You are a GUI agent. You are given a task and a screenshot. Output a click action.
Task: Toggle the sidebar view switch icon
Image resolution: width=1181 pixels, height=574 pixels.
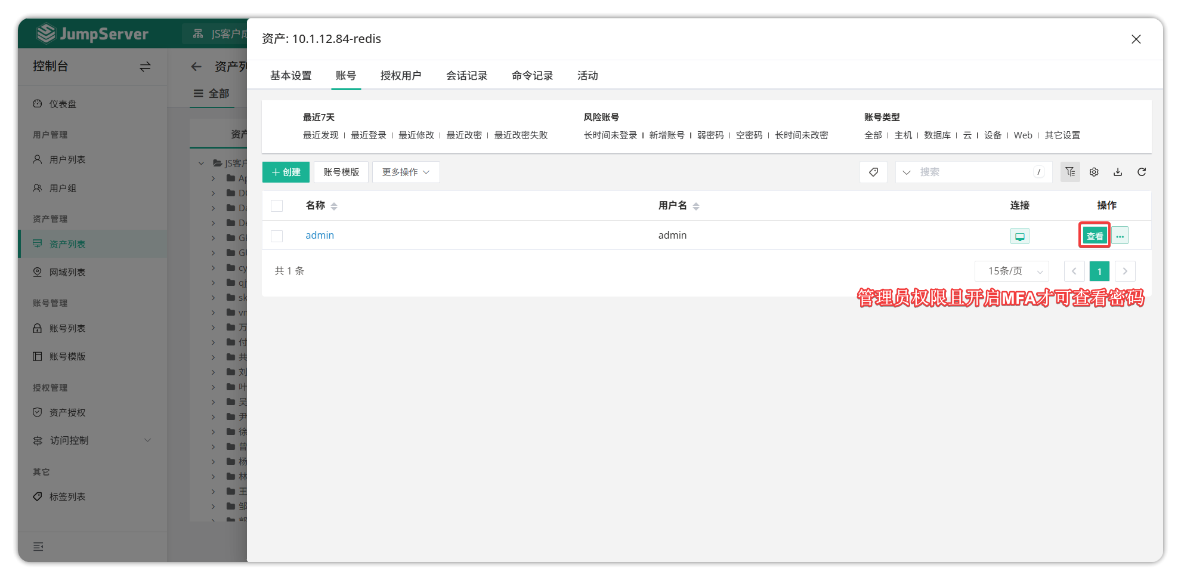145,67
